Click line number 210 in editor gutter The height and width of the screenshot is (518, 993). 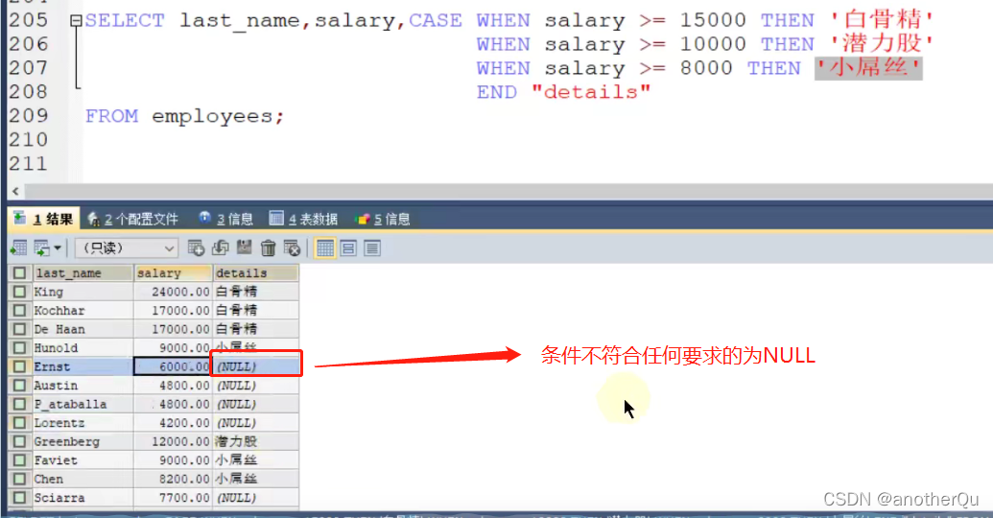(x=29, y=140)
